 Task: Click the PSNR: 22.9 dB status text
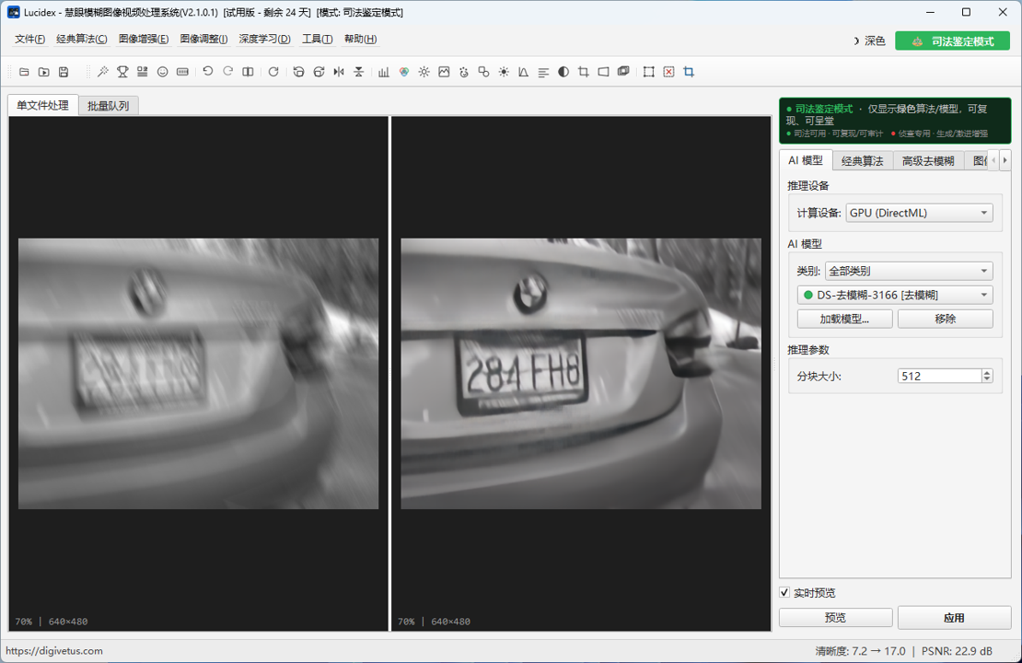coord(957,651)
